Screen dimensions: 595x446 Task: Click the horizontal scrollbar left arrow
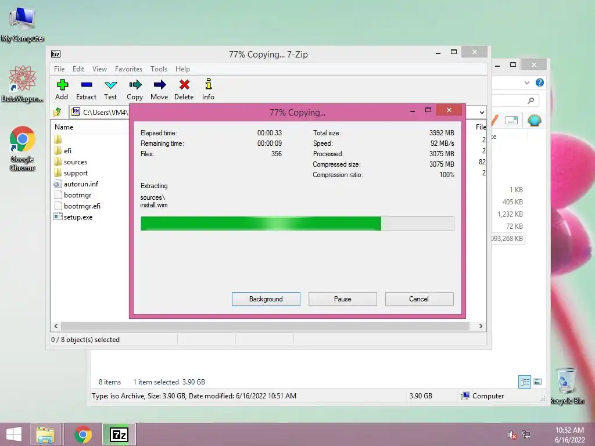(x=56, y=326)
